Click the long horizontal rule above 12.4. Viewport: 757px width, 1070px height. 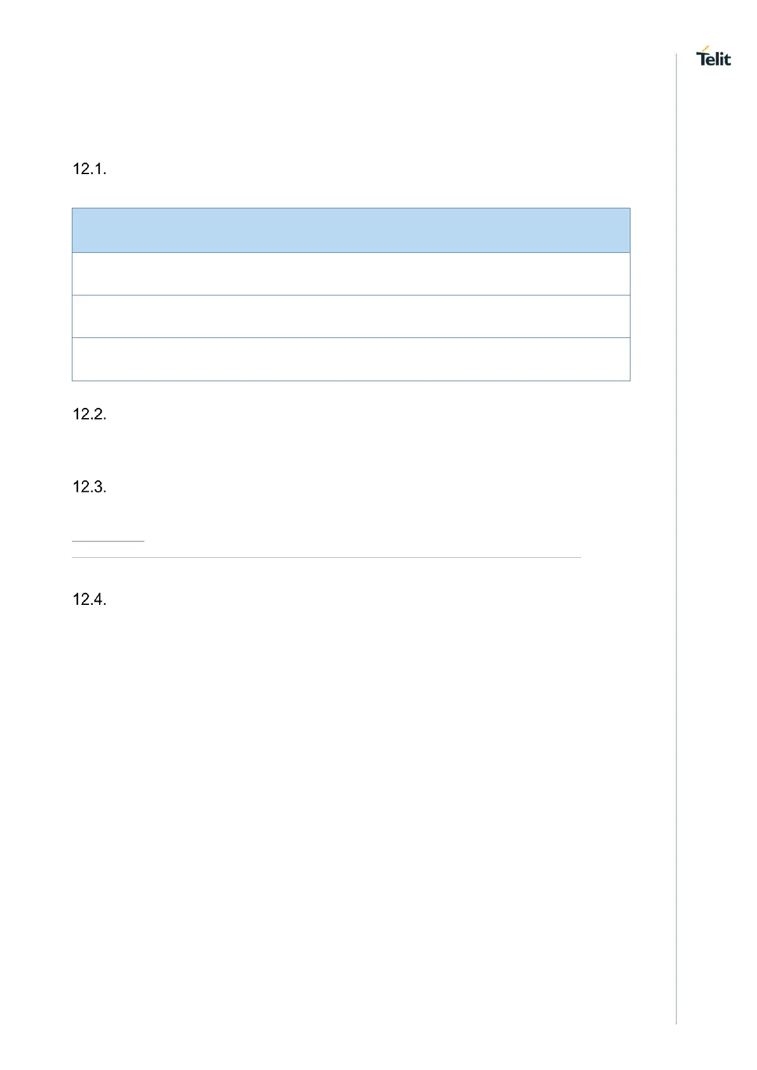[326, 557]
